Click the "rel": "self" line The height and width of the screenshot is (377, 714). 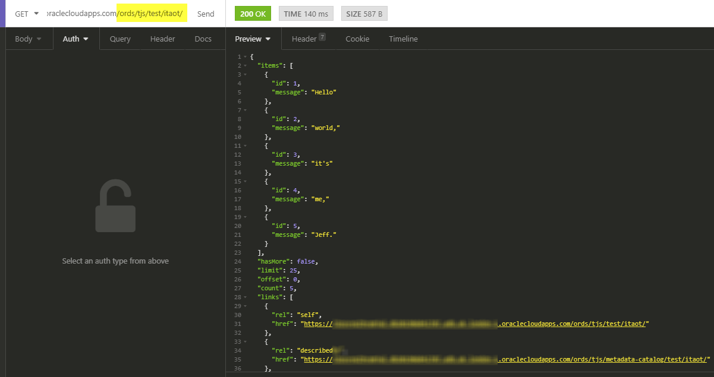[297, 315]
